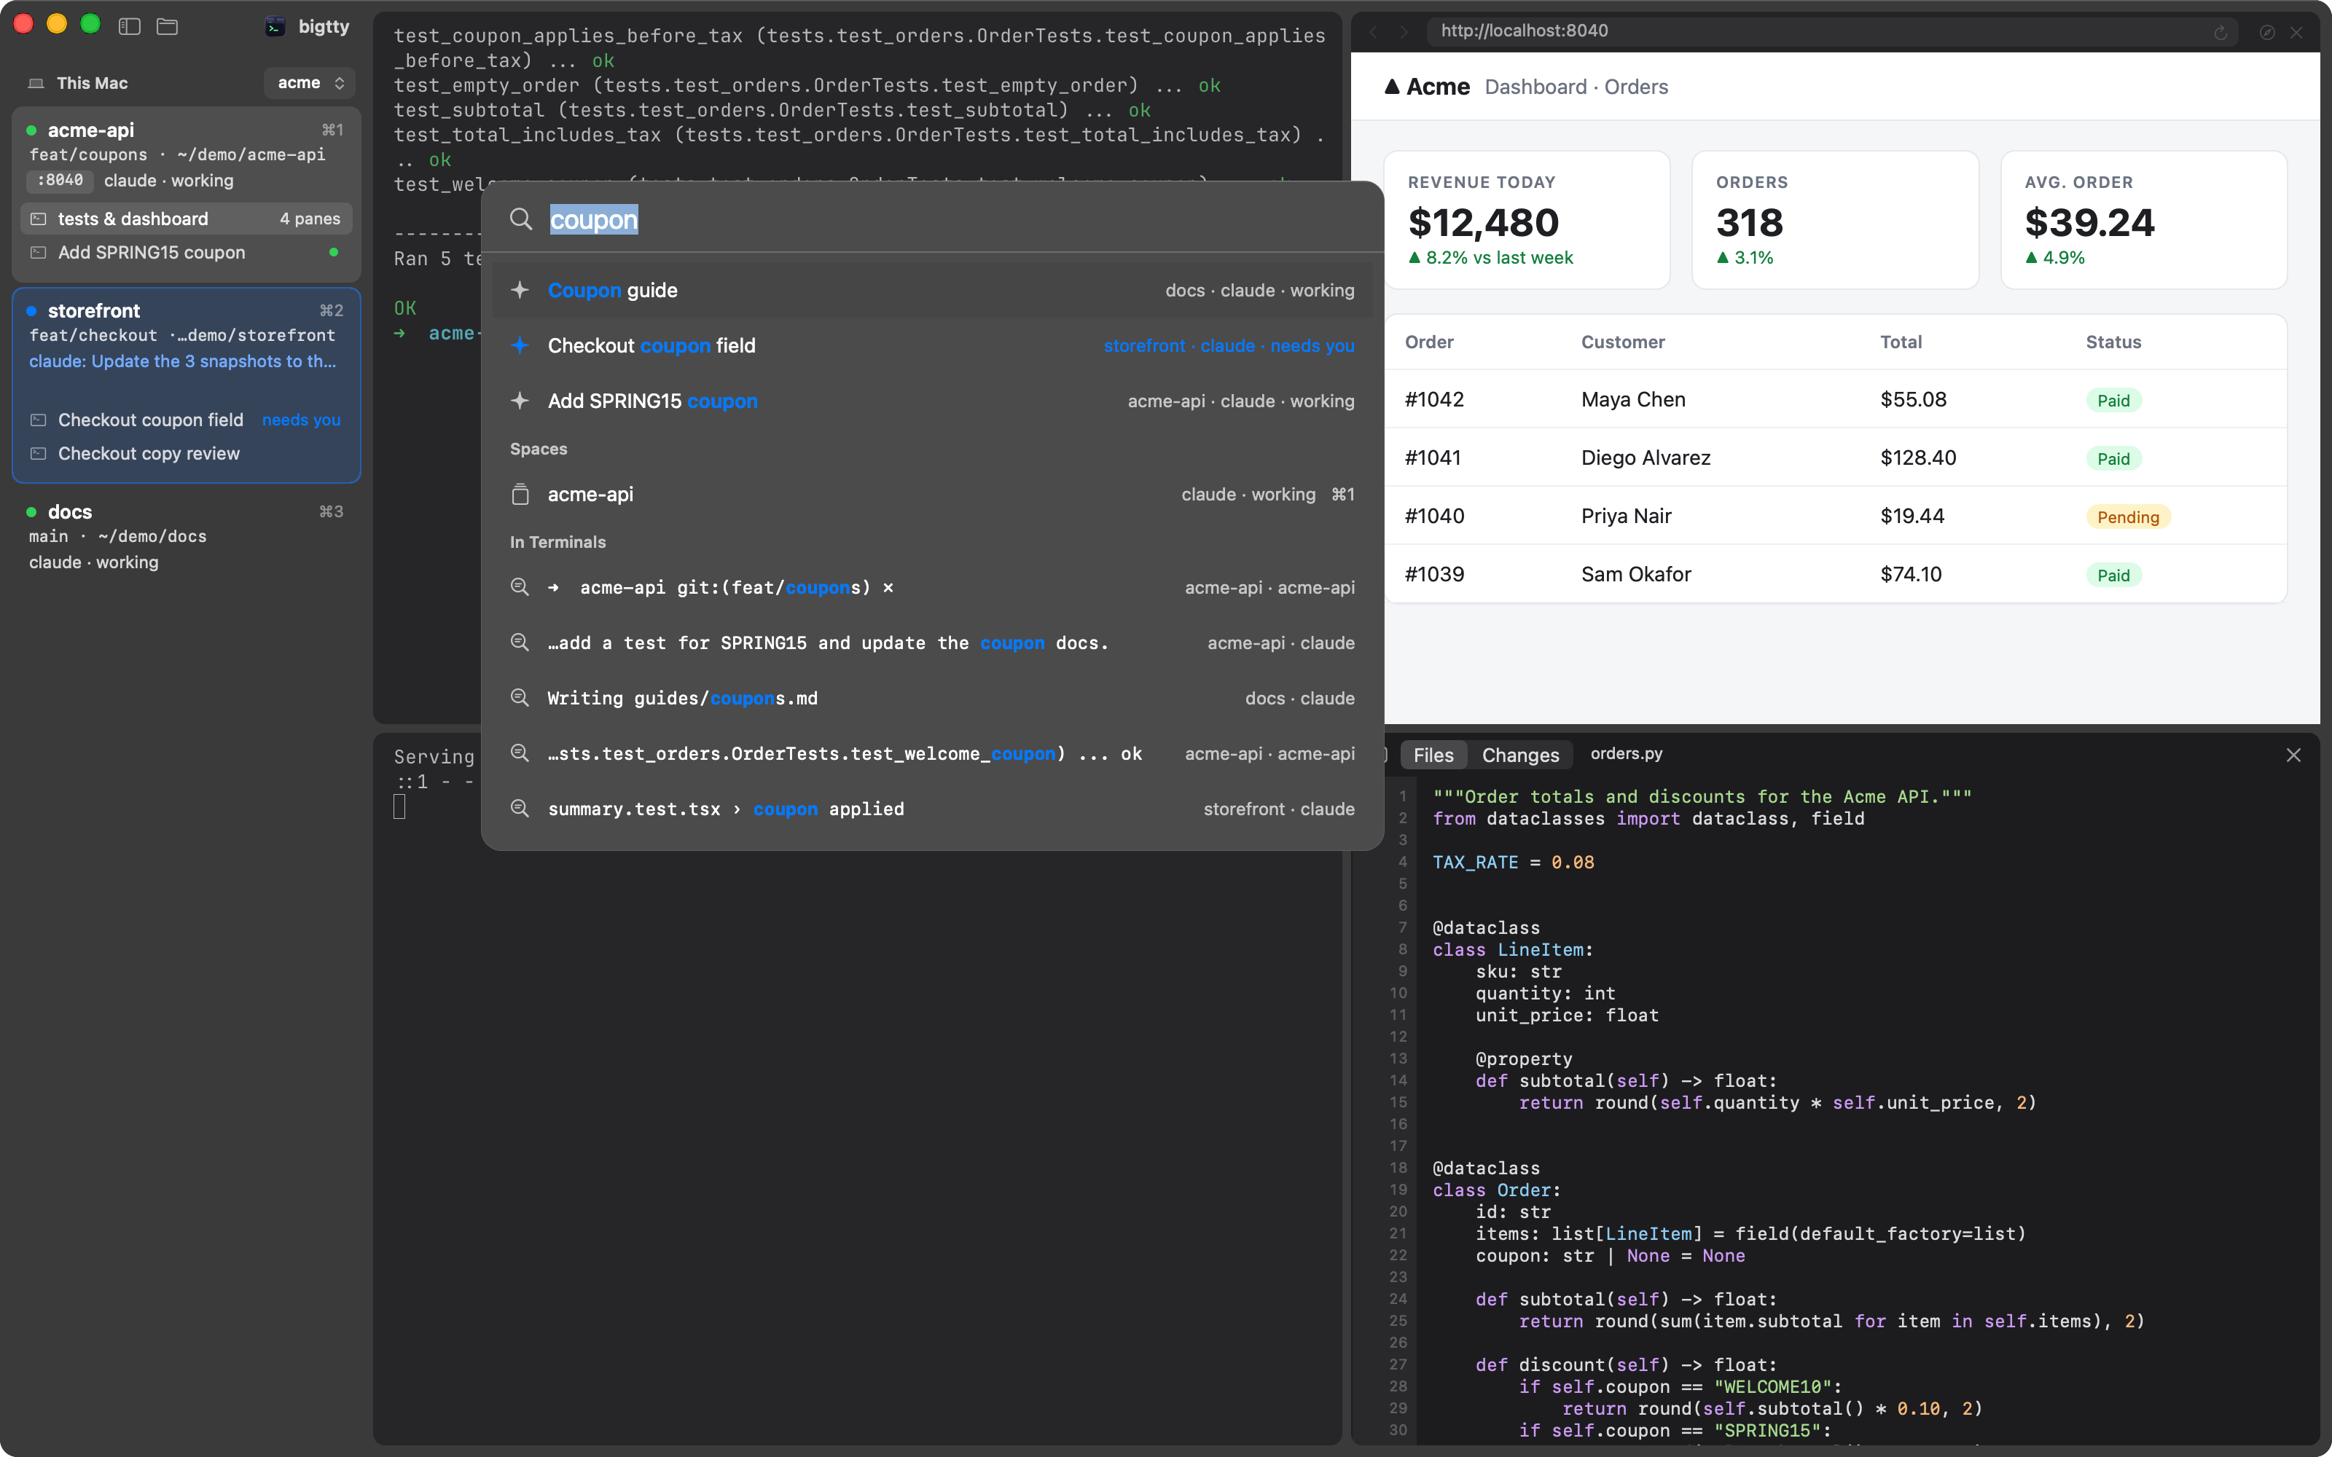Screen dimensions: 2332x1457
Task: Click the Avg. Order card
Action: (2144, 220)
